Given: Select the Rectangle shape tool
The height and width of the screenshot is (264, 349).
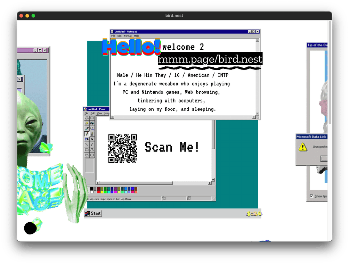Looking at the screenshot, I should pyautogui.click(x=87, y=150).
